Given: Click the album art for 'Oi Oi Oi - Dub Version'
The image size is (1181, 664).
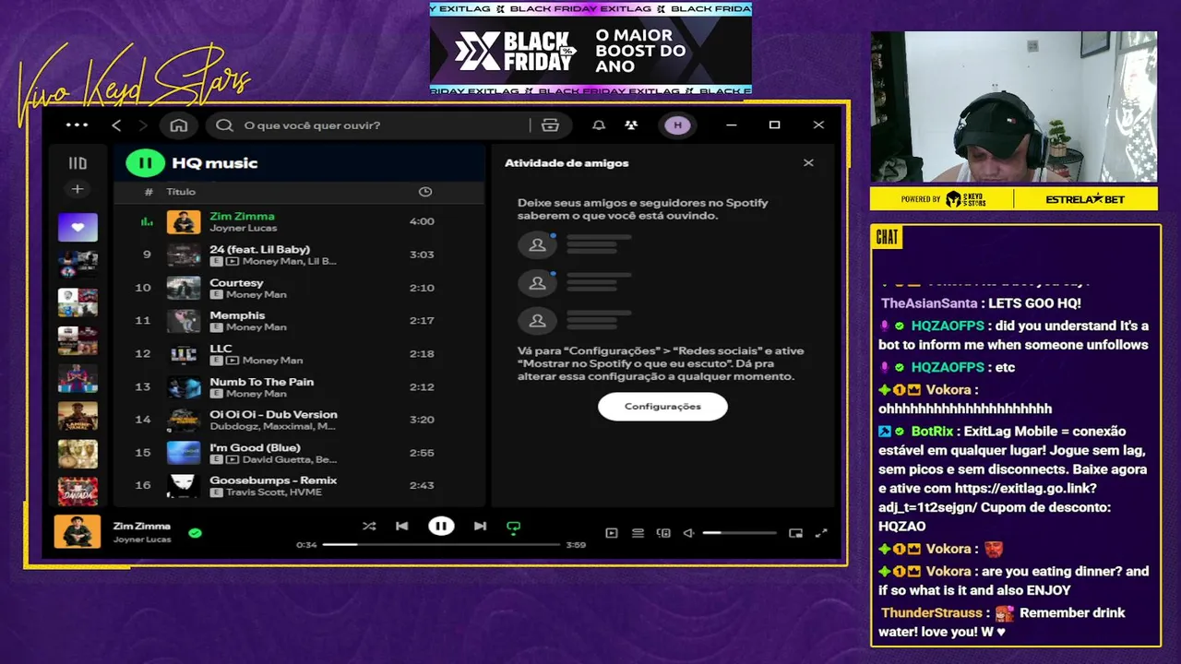Looking at the screenshot, I should (184, 420).
